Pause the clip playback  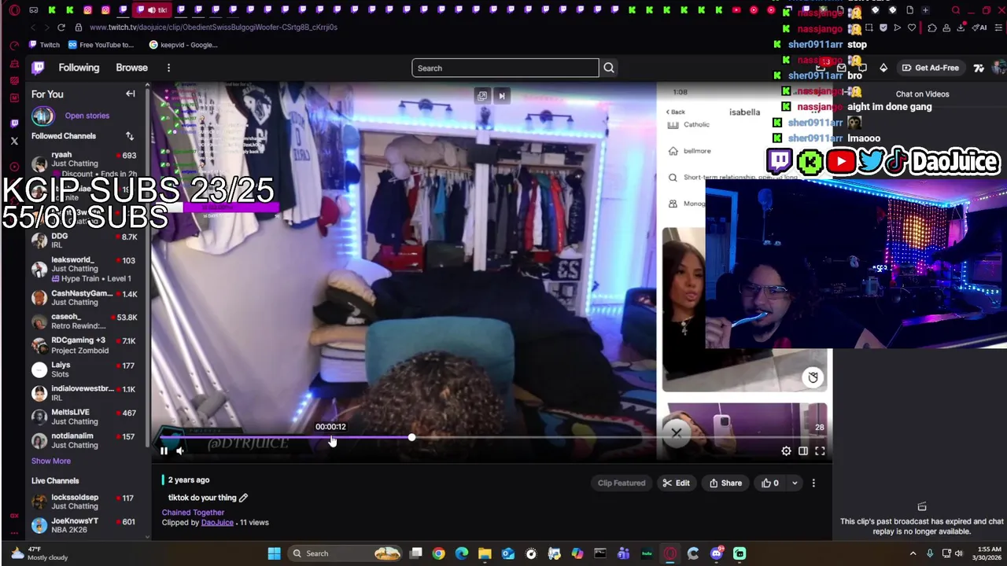164,450
